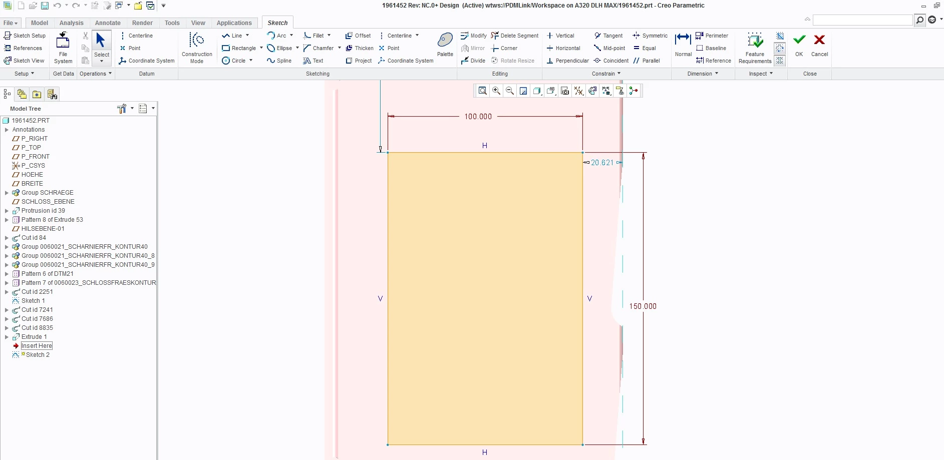Click the command search input field
This screenshot has width=944, height=460.
coord(862,20)
